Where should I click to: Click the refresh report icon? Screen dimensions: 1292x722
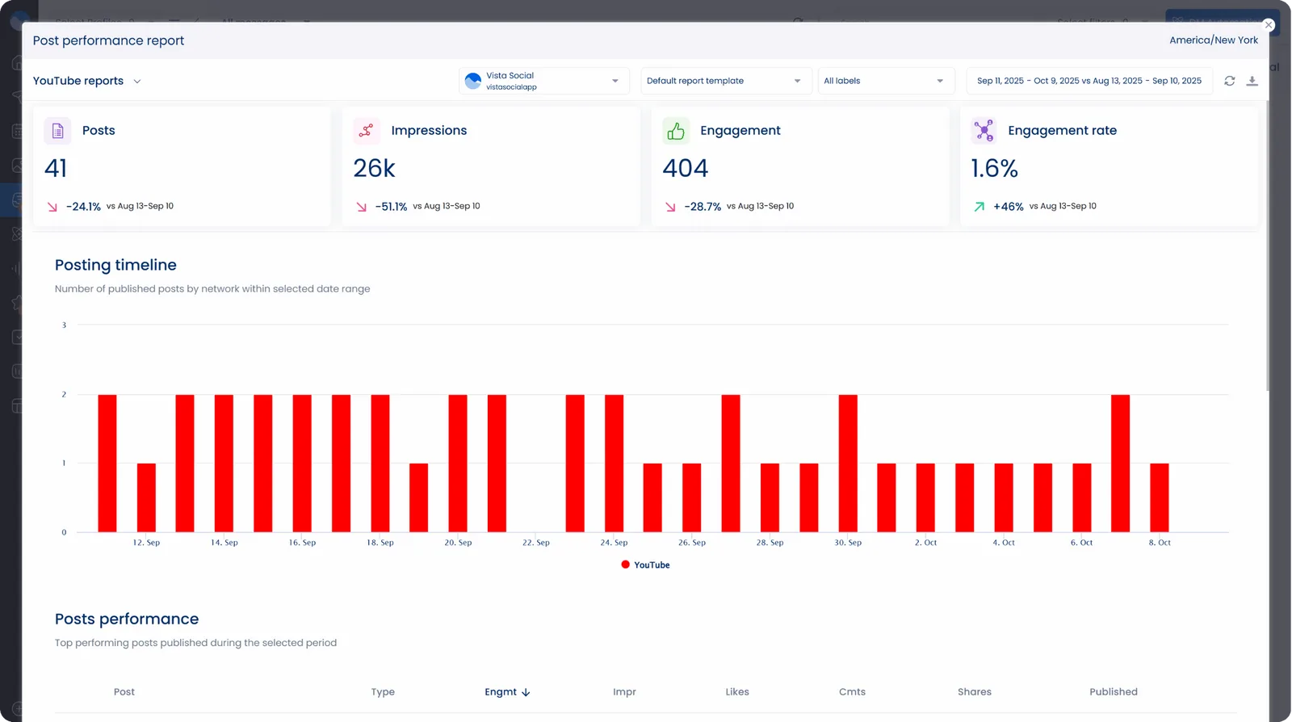1229,81
